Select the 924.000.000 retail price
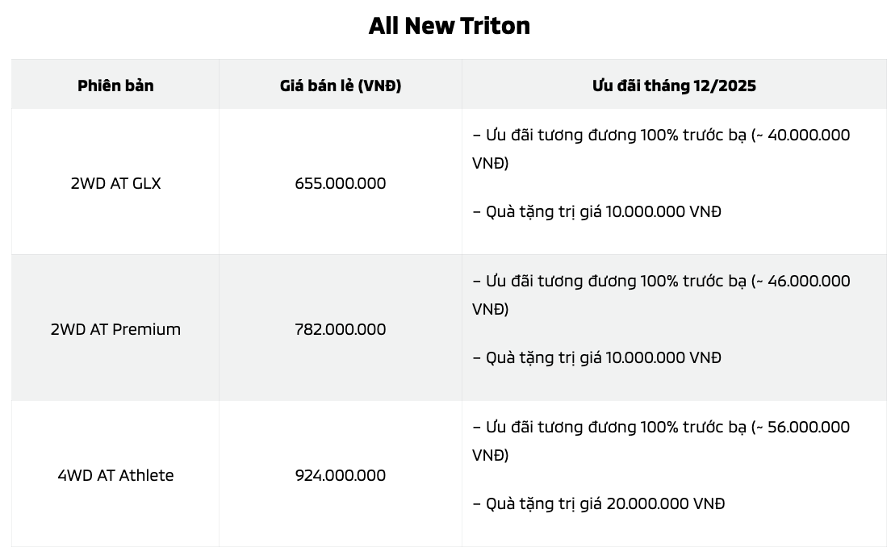 pyautogui.click(x=340, y=475)
